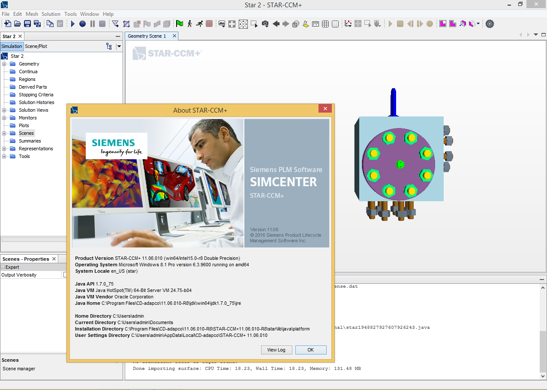Open the Window menu
The image size is (547, 390).
[x=90, y=14]
